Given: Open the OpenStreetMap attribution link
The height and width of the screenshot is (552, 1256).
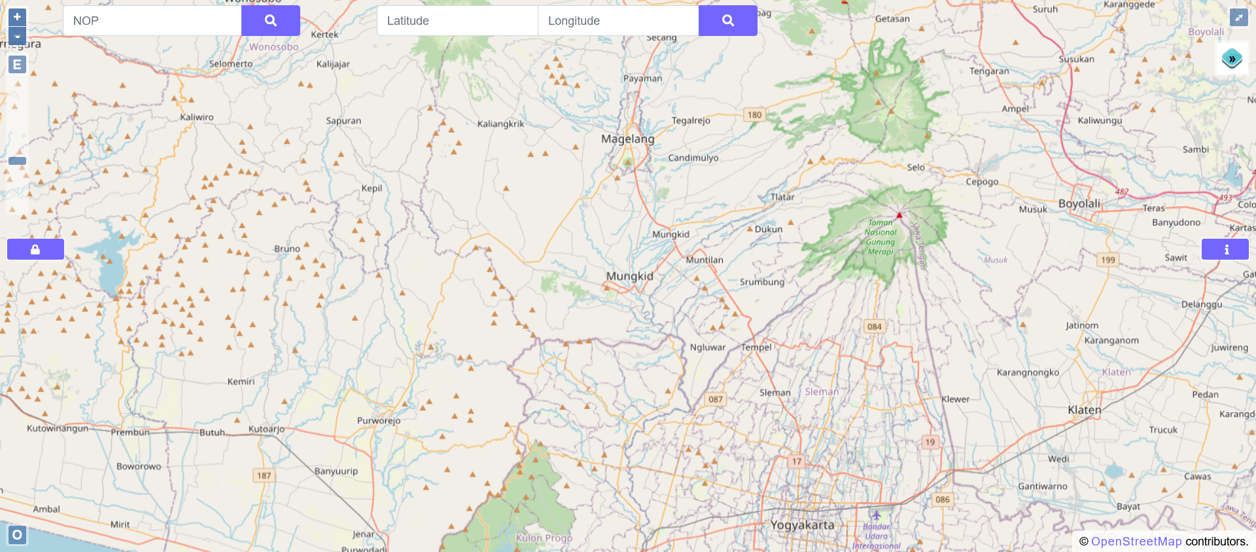Looking at the screenshot, I should (x=1136, y=542).
